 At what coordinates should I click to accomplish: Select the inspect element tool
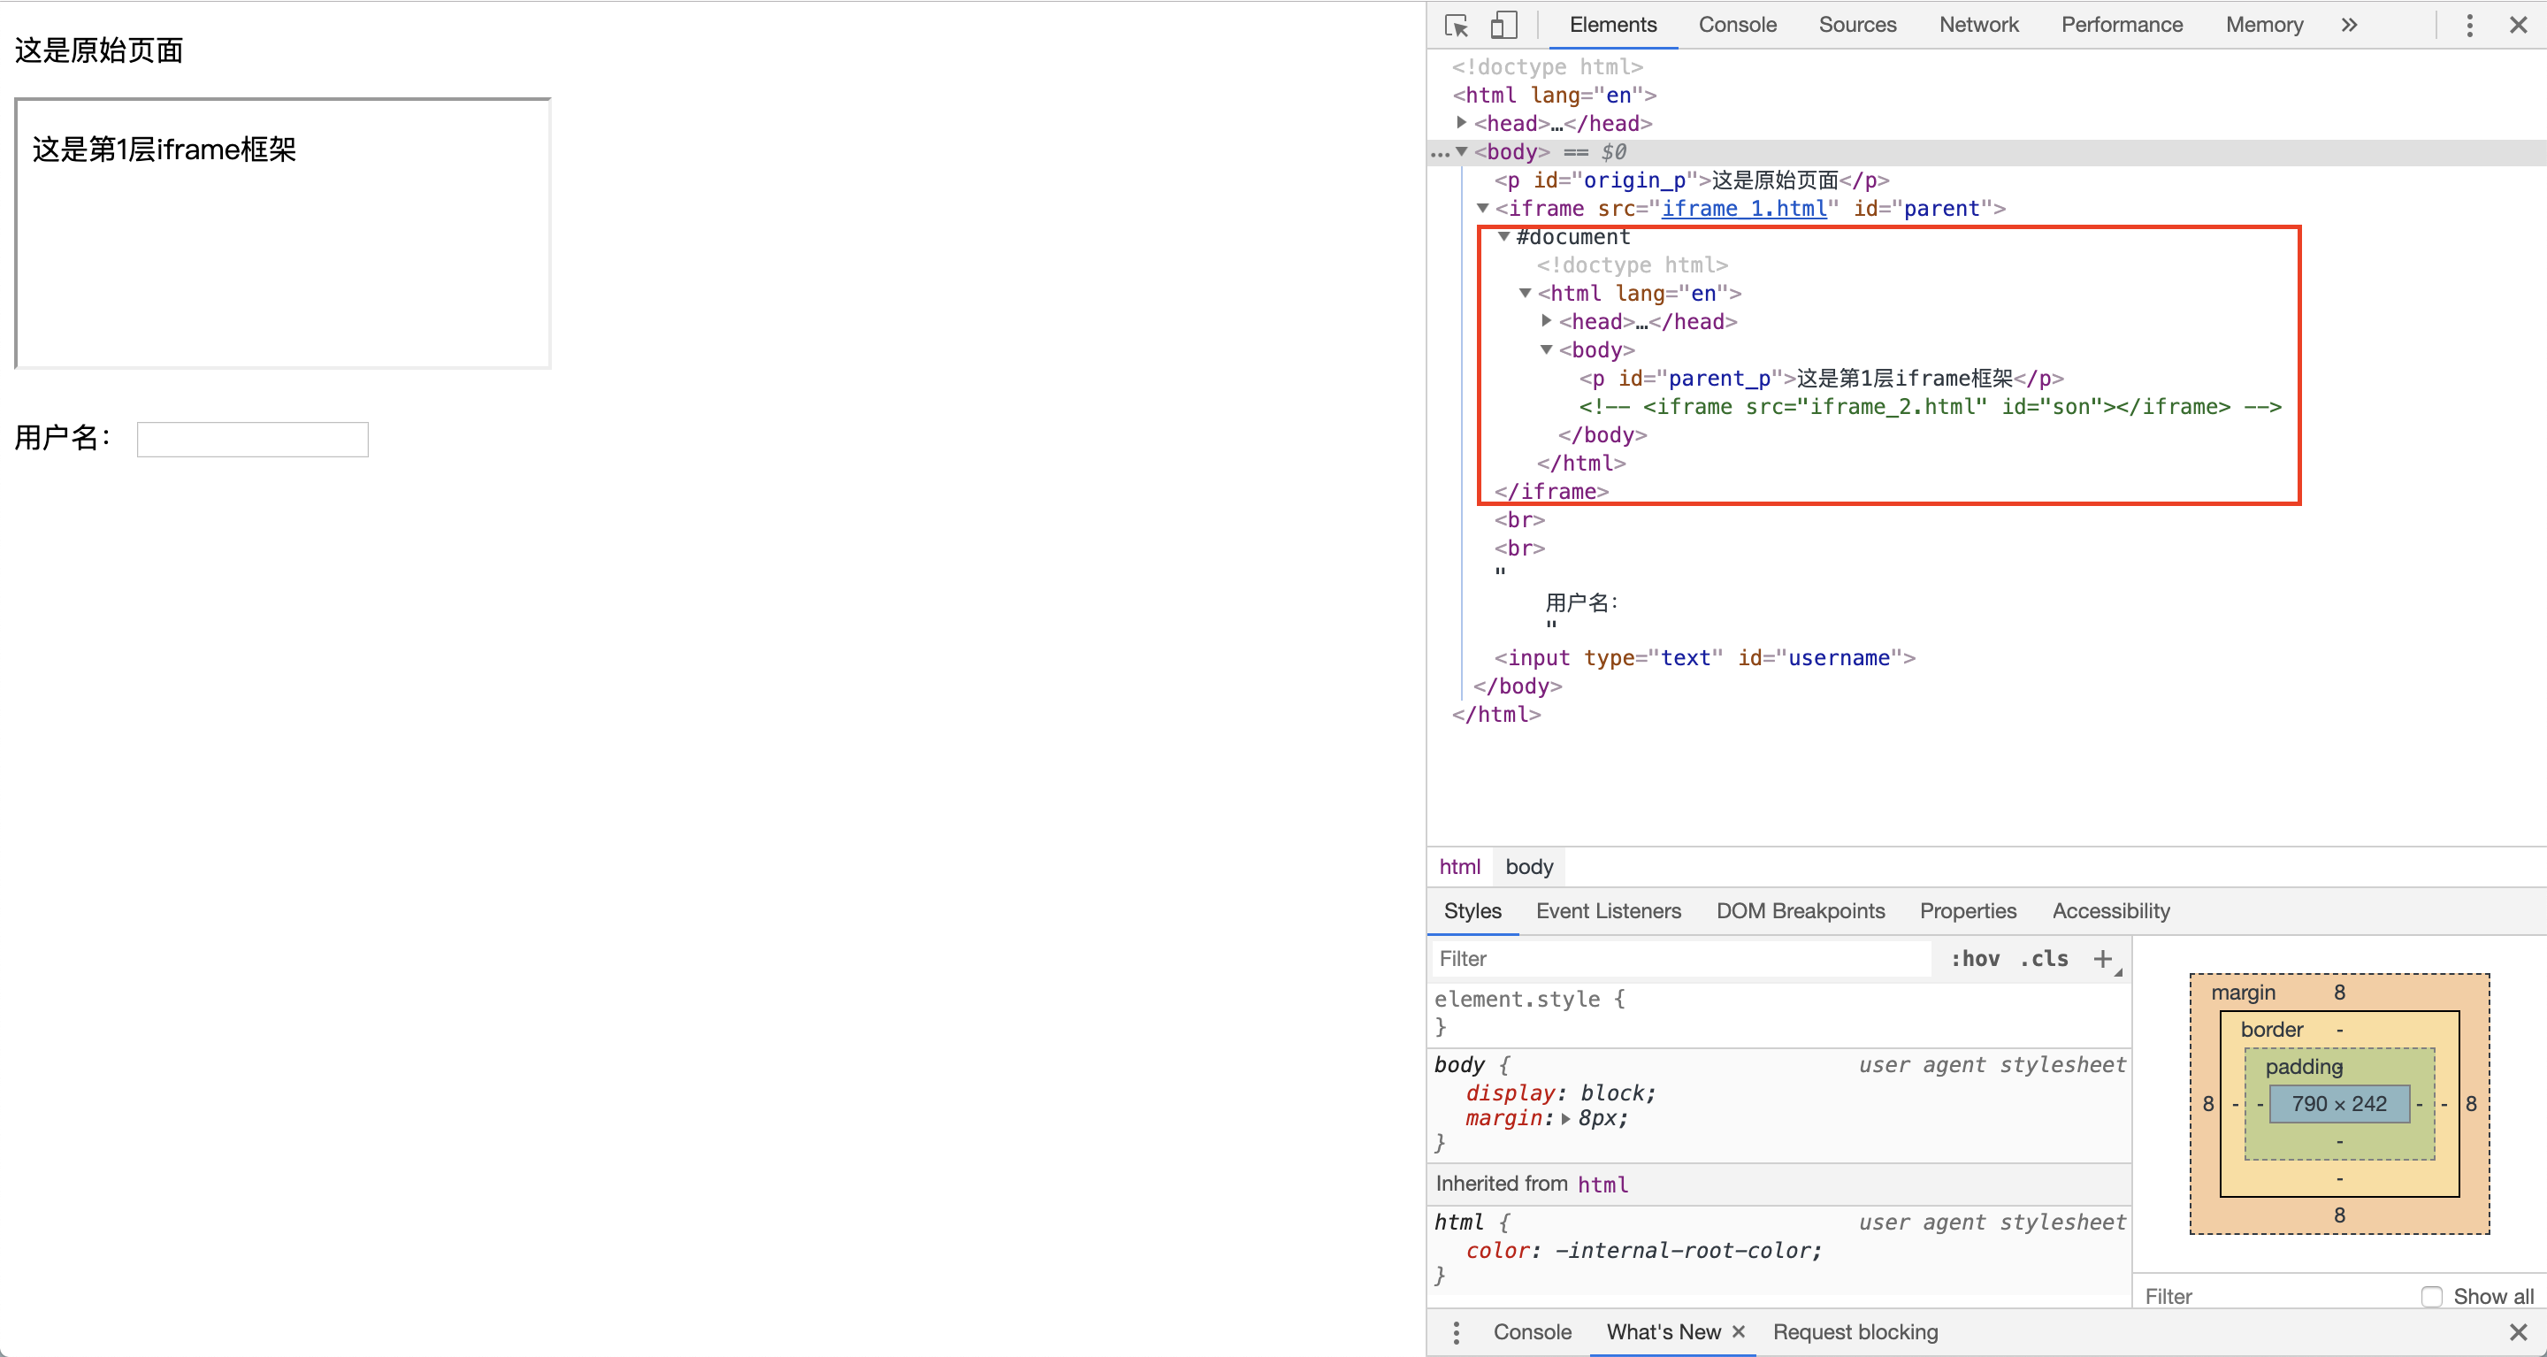[x=1456, y=25]
